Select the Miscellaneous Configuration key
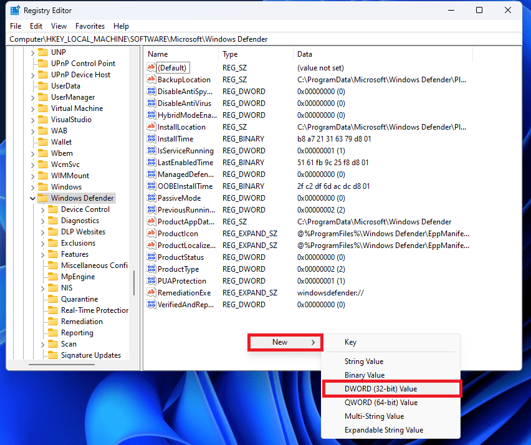The image size is (531, 445). click(94, 266)
